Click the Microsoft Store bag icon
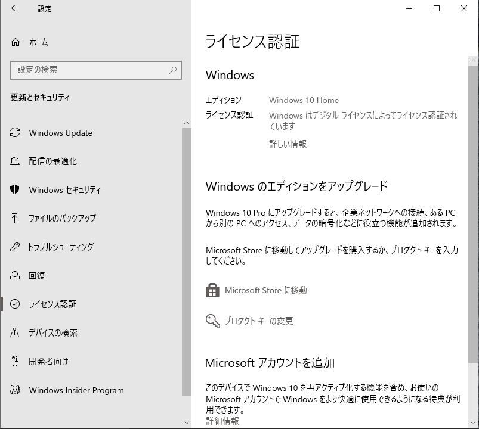The image size is (479, 429). [212, 290]
